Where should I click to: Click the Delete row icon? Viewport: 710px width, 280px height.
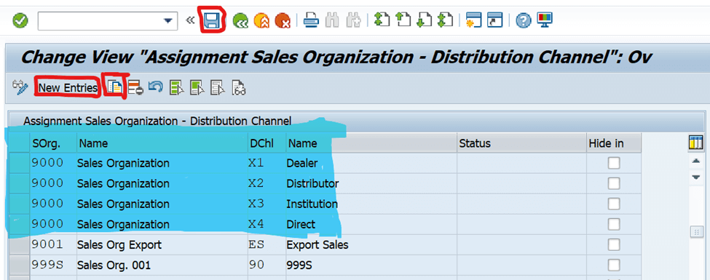coord(136,87)
